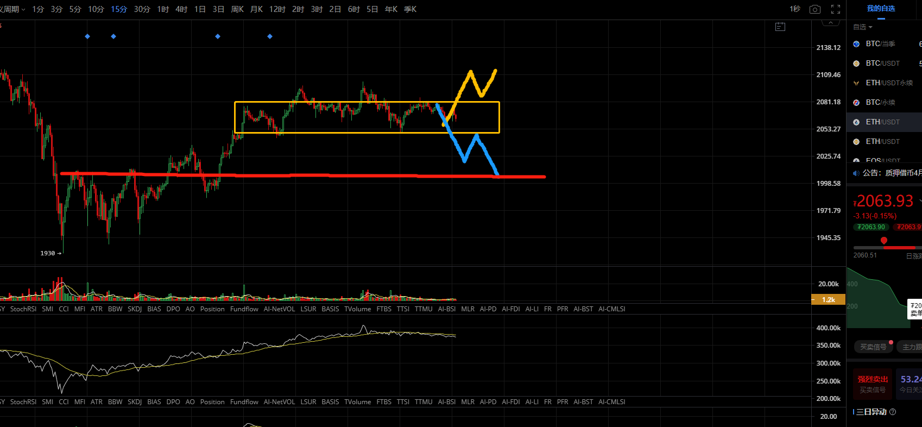The image size is (922, 427).
Task: Click the 买卖信号 button
Action: pyautogui.click(x=873, y=347)
